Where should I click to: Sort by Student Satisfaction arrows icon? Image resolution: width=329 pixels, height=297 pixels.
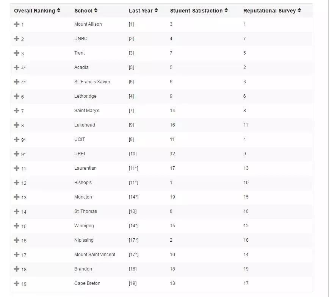click(x=226, y=10)
